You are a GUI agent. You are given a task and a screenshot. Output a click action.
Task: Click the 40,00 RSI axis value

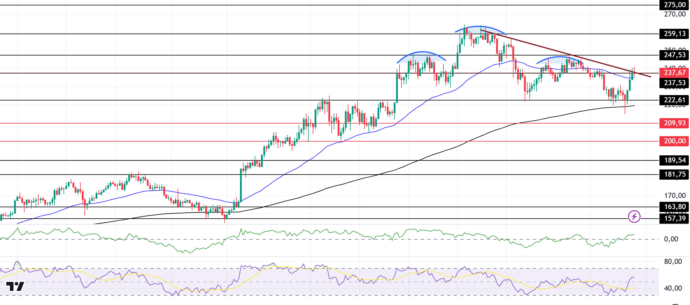click(673, 288)
